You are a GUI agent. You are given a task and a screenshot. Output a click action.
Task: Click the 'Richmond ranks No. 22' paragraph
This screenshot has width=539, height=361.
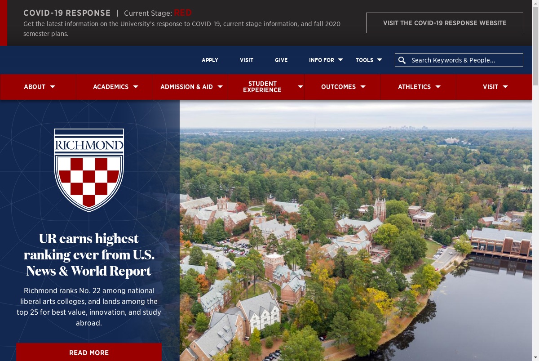click(x=89, y=307)
